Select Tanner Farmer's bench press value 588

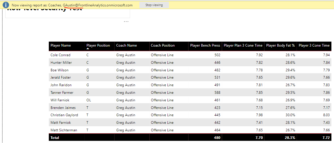click(x=217, y=93)
